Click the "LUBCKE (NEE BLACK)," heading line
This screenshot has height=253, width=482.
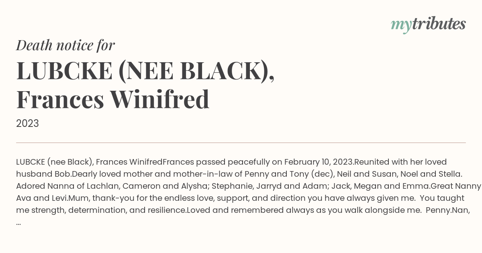[145, 71]
